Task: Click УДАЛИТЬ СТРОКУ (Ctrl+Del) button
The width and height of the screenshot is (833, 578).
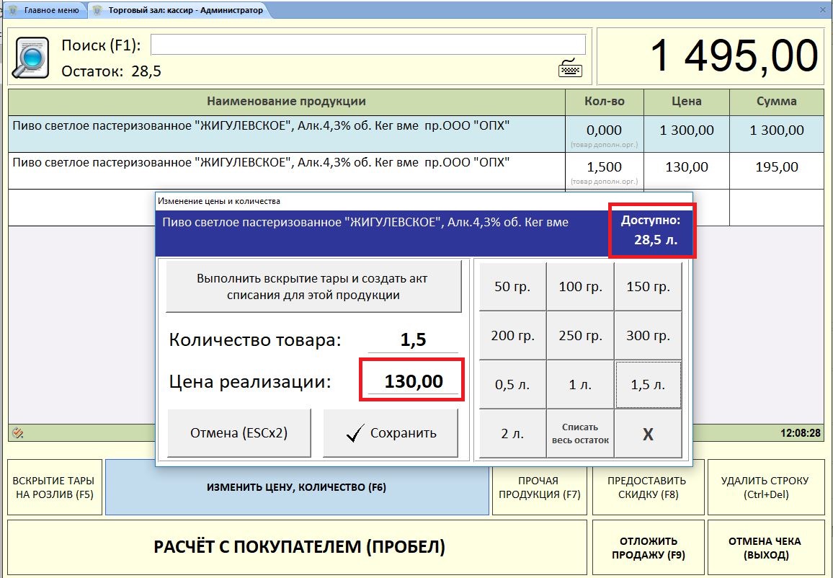Action: pos(765,488)
